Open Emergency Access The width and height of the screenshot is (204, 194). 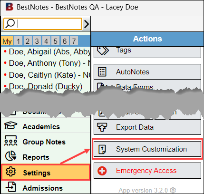(147, 171)
